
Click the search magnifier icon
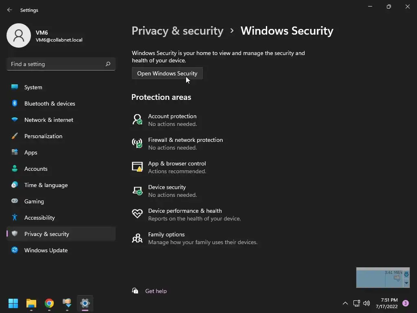click(x=108, y=64)
